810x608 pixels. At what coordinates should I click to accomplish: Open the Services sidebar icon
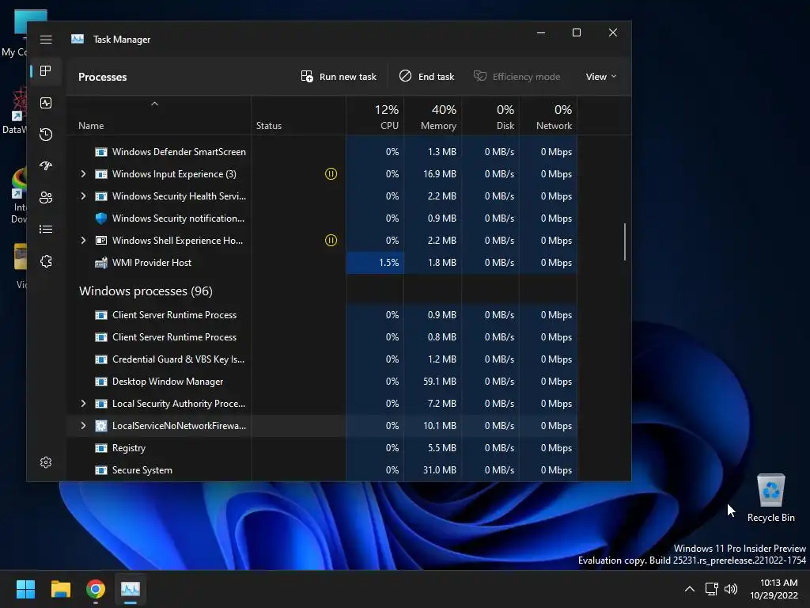[46, 261]
